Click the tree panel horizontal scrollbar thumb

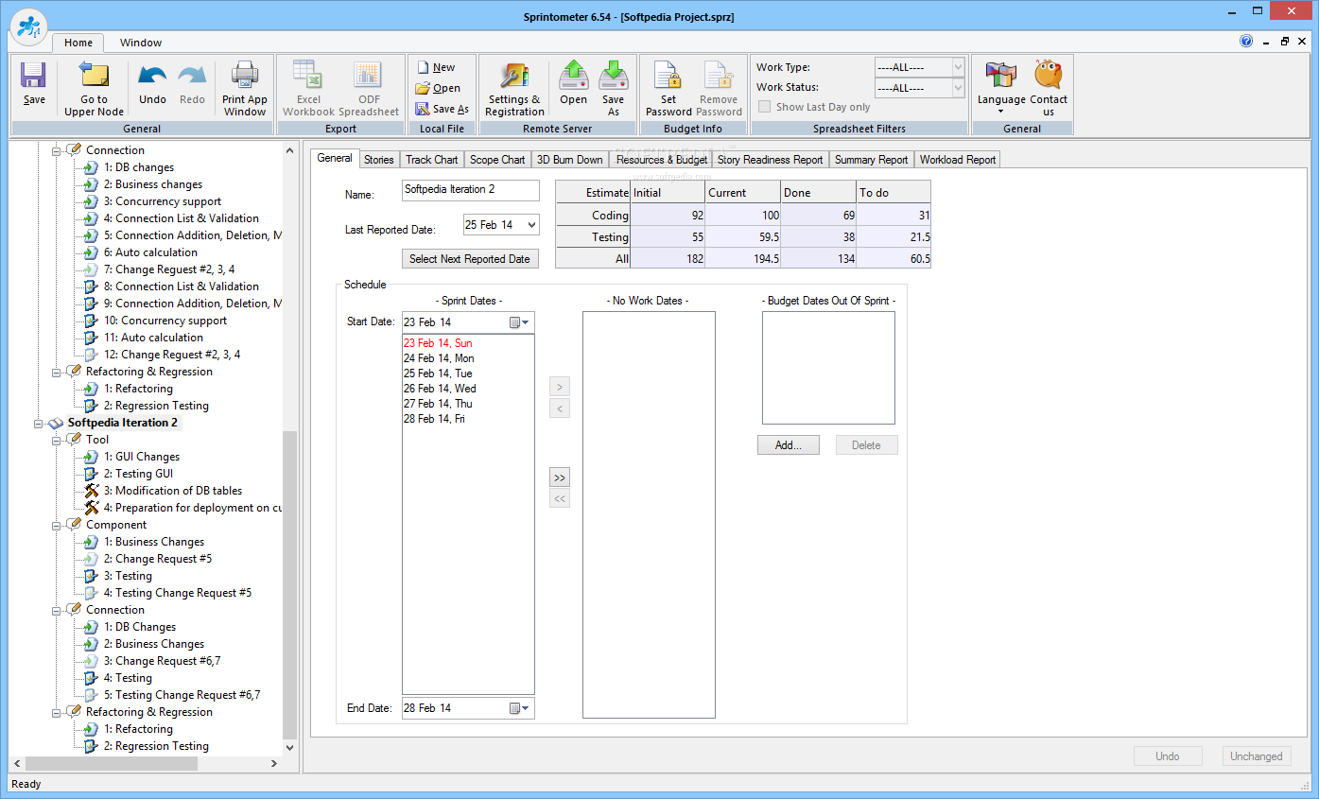(x=113, y=763)
